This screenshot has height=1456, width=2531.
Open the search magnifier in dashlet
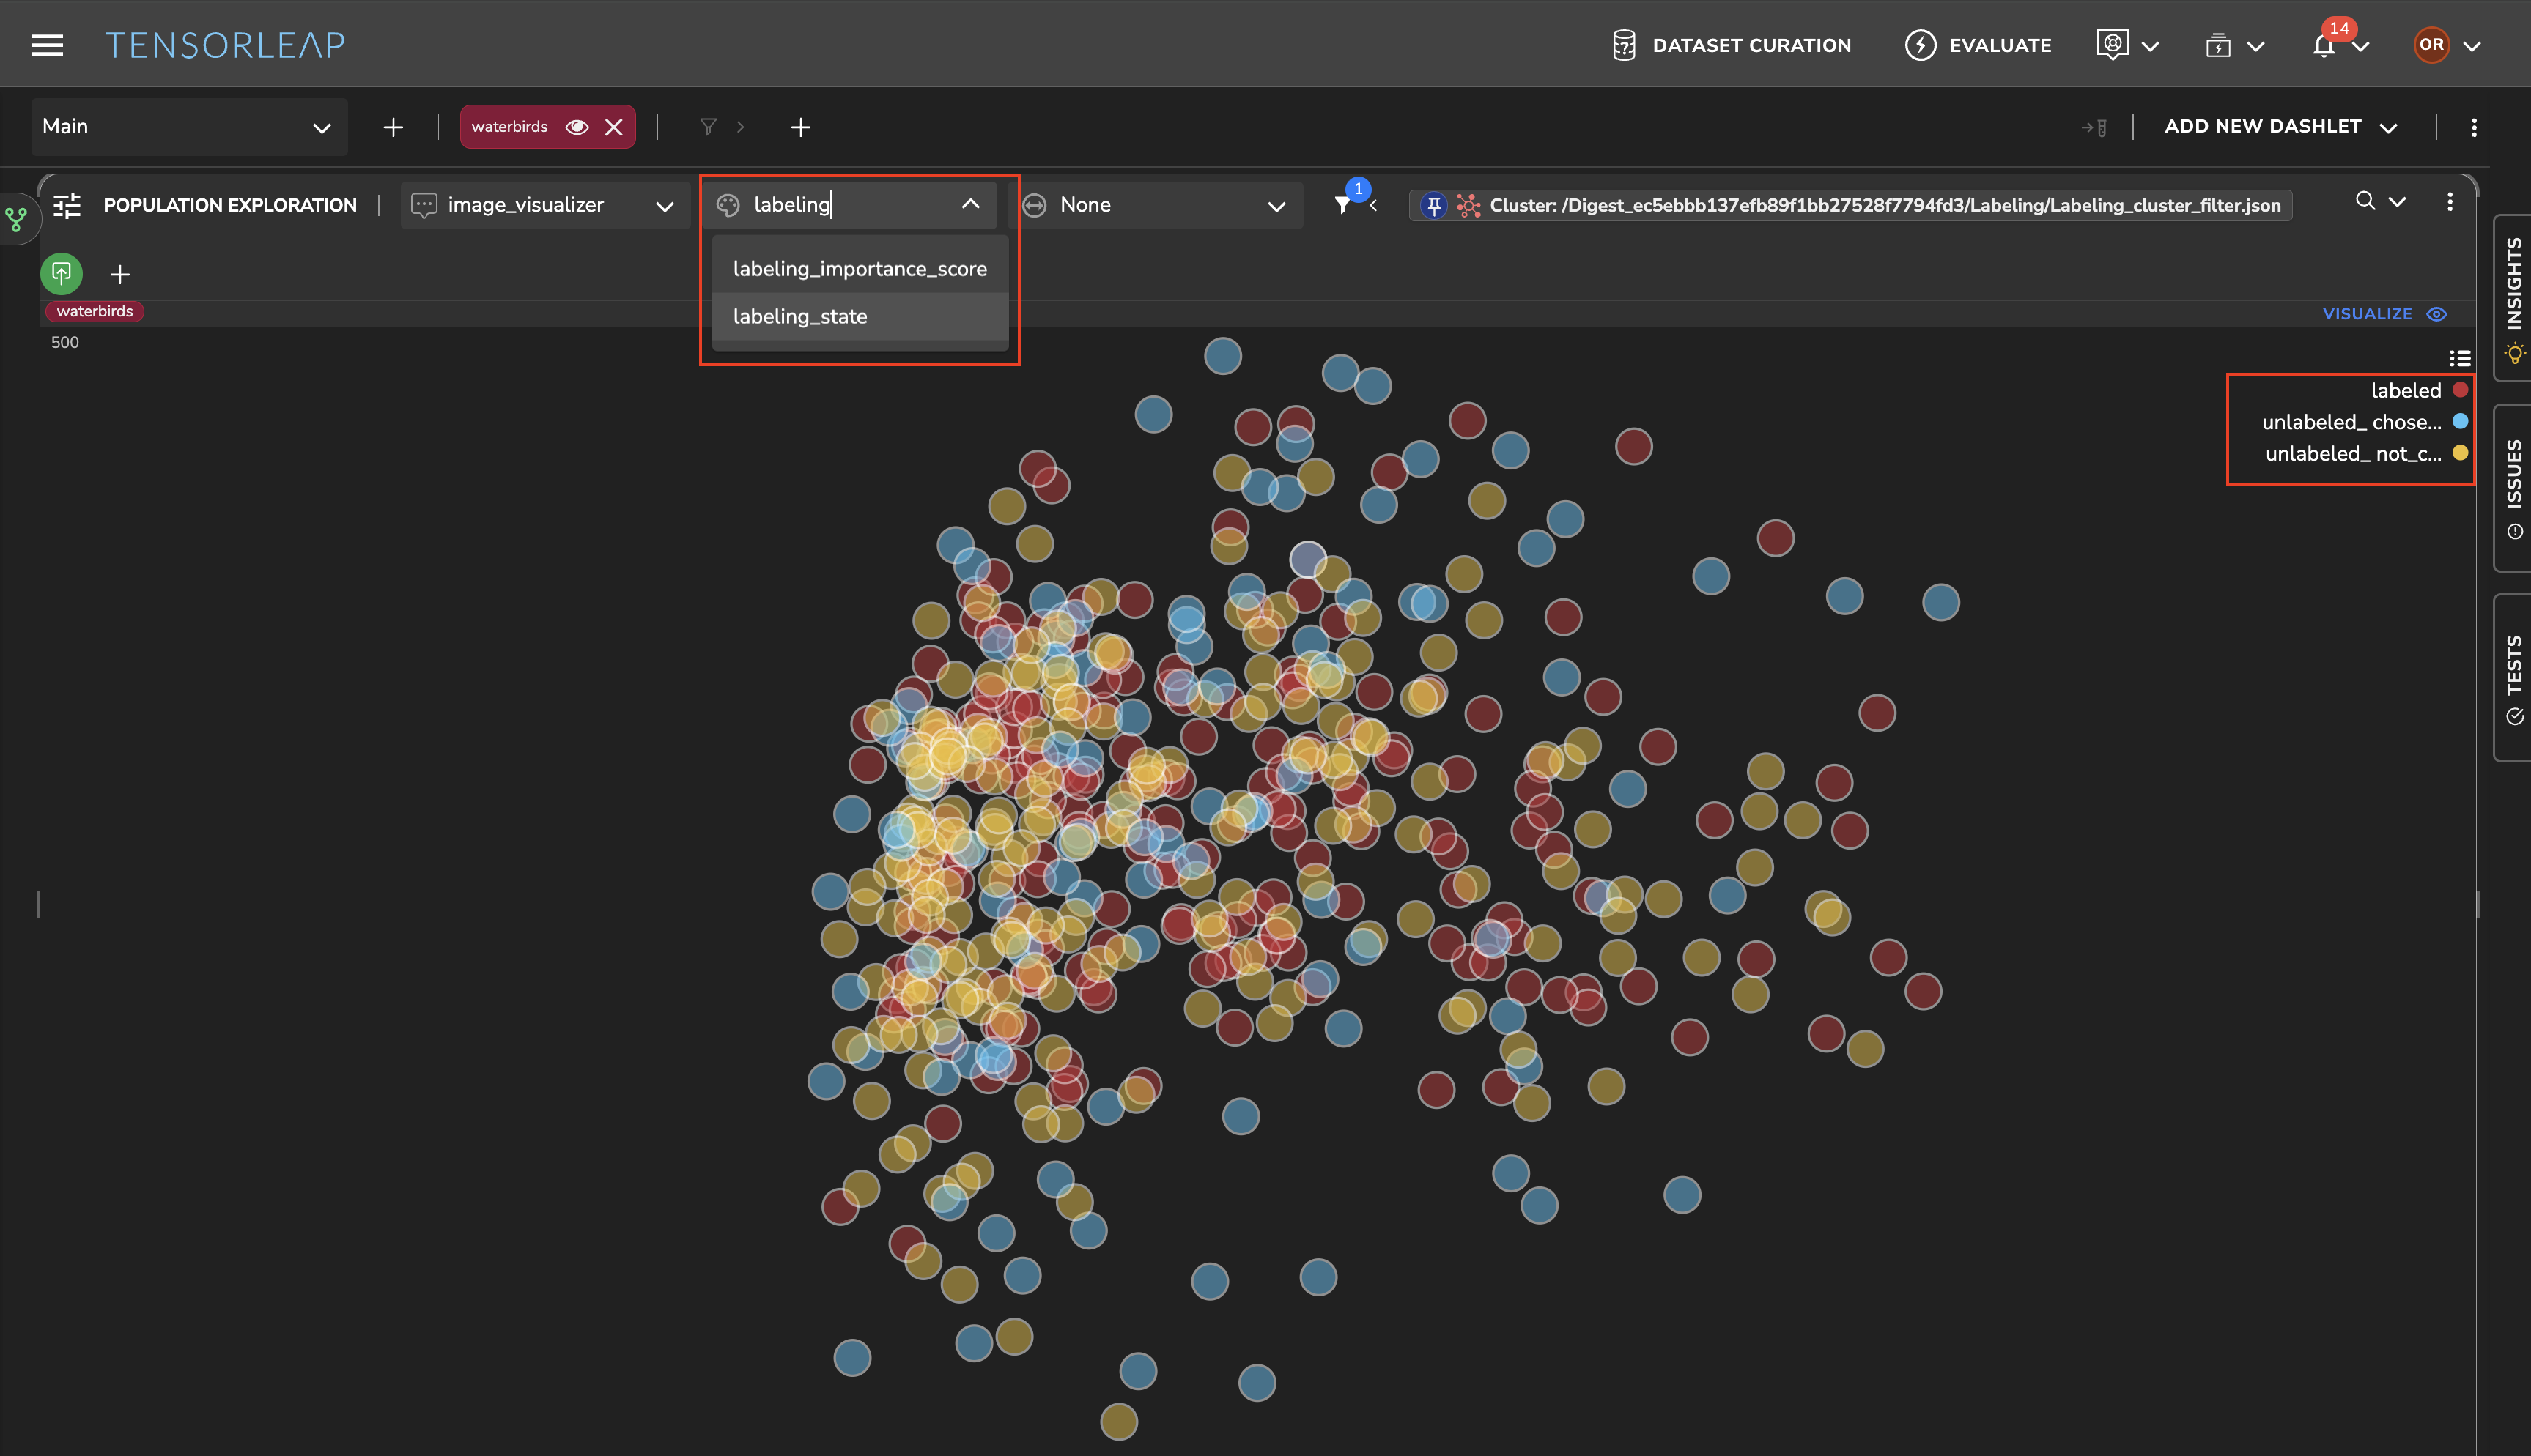(x=2365, y=201)
